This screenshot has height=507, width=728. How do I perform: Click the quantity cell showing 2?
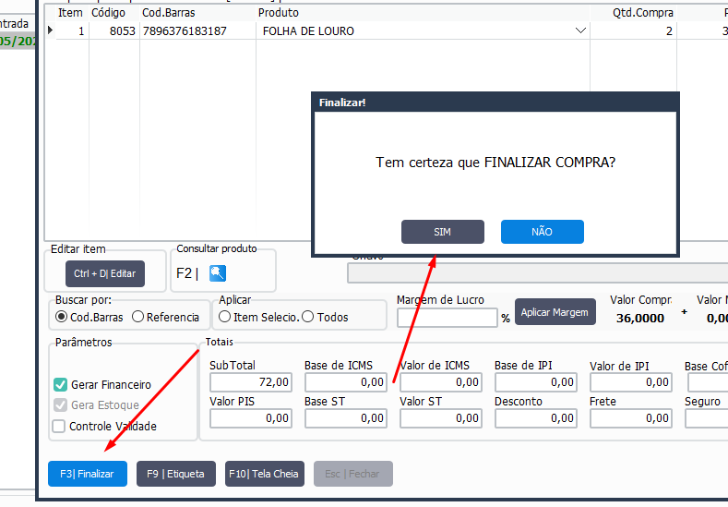pyautogui.click(x=633, y=30)
